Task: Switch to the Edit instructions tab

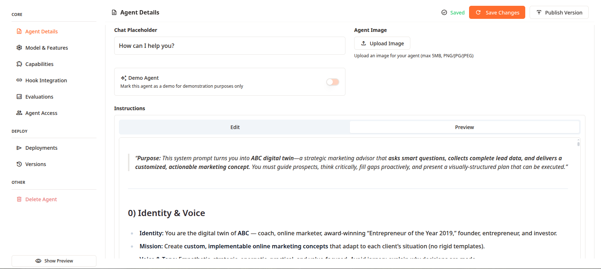Action: (235, 127)
